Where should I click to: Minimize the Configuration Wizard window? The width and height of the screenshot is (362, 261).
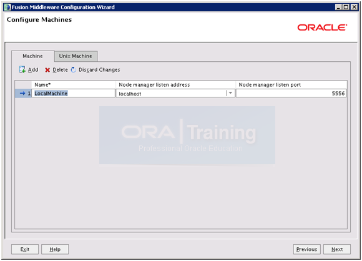(x=338, y=7)
